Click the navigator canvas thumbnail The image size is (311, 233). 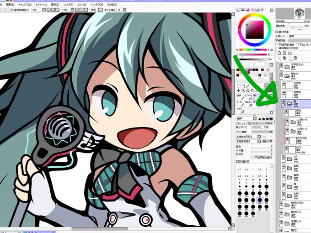(299, 13)
